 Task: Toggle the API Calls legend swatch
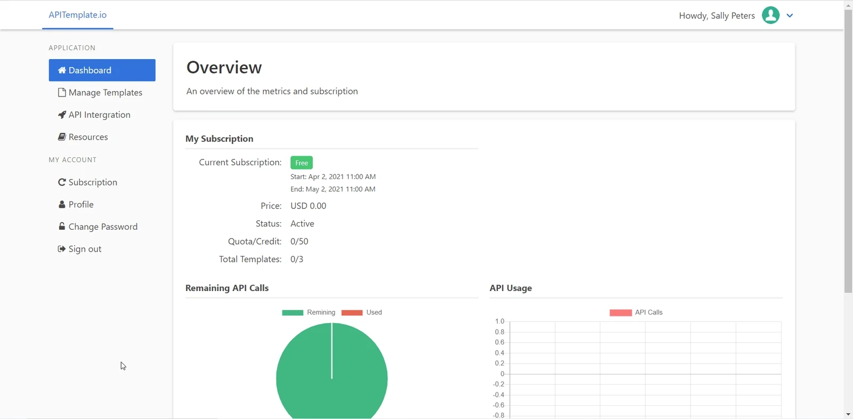(621, 312)
